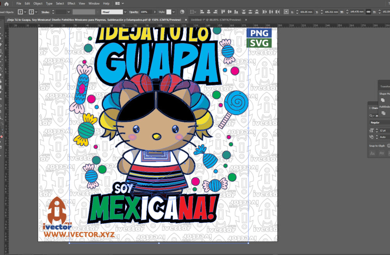Open the workspace switcher icon
390x255 pixels.
pyautogui.click(x=117, y=4)
